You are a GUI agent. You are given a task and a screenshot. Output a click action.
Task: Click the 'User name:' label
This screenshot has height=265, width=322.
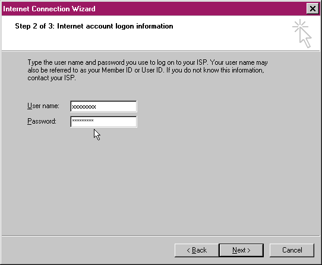[43, 106]
